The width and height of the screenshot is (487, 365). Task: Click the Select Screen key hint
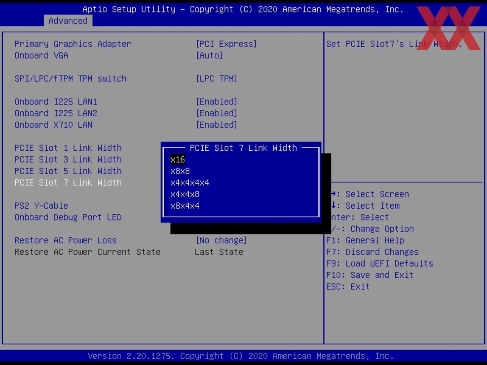pos(370,194)
